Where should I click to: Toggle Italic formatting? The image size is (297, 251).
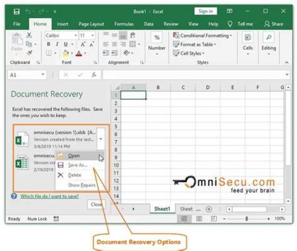[57, 44]
